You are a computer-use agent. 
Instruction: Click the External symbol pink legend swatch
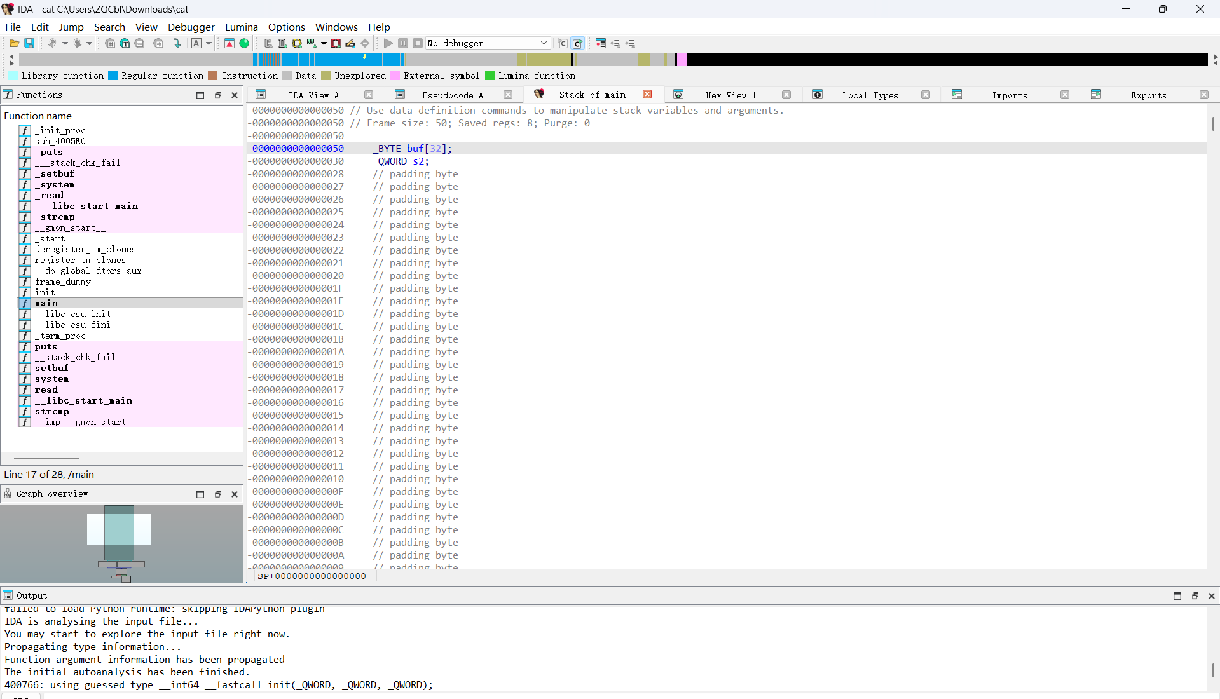click(395, 76)
